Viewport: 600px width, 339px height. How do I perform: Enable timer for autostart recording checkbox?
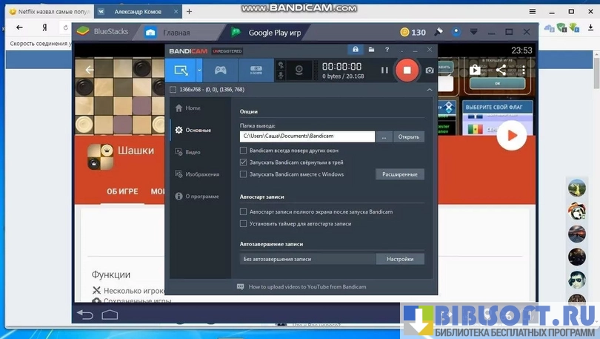point(244,223)
